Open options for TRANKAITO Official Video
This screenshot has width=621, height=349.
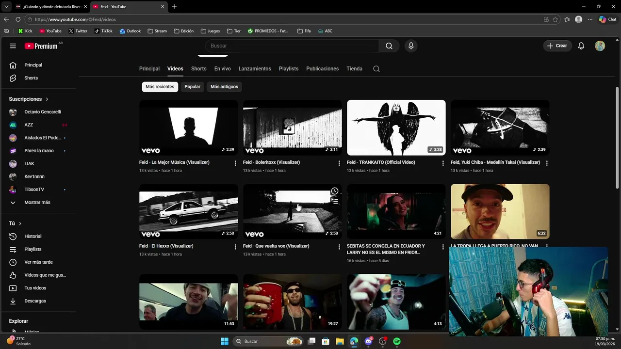(x=443, y=163)
